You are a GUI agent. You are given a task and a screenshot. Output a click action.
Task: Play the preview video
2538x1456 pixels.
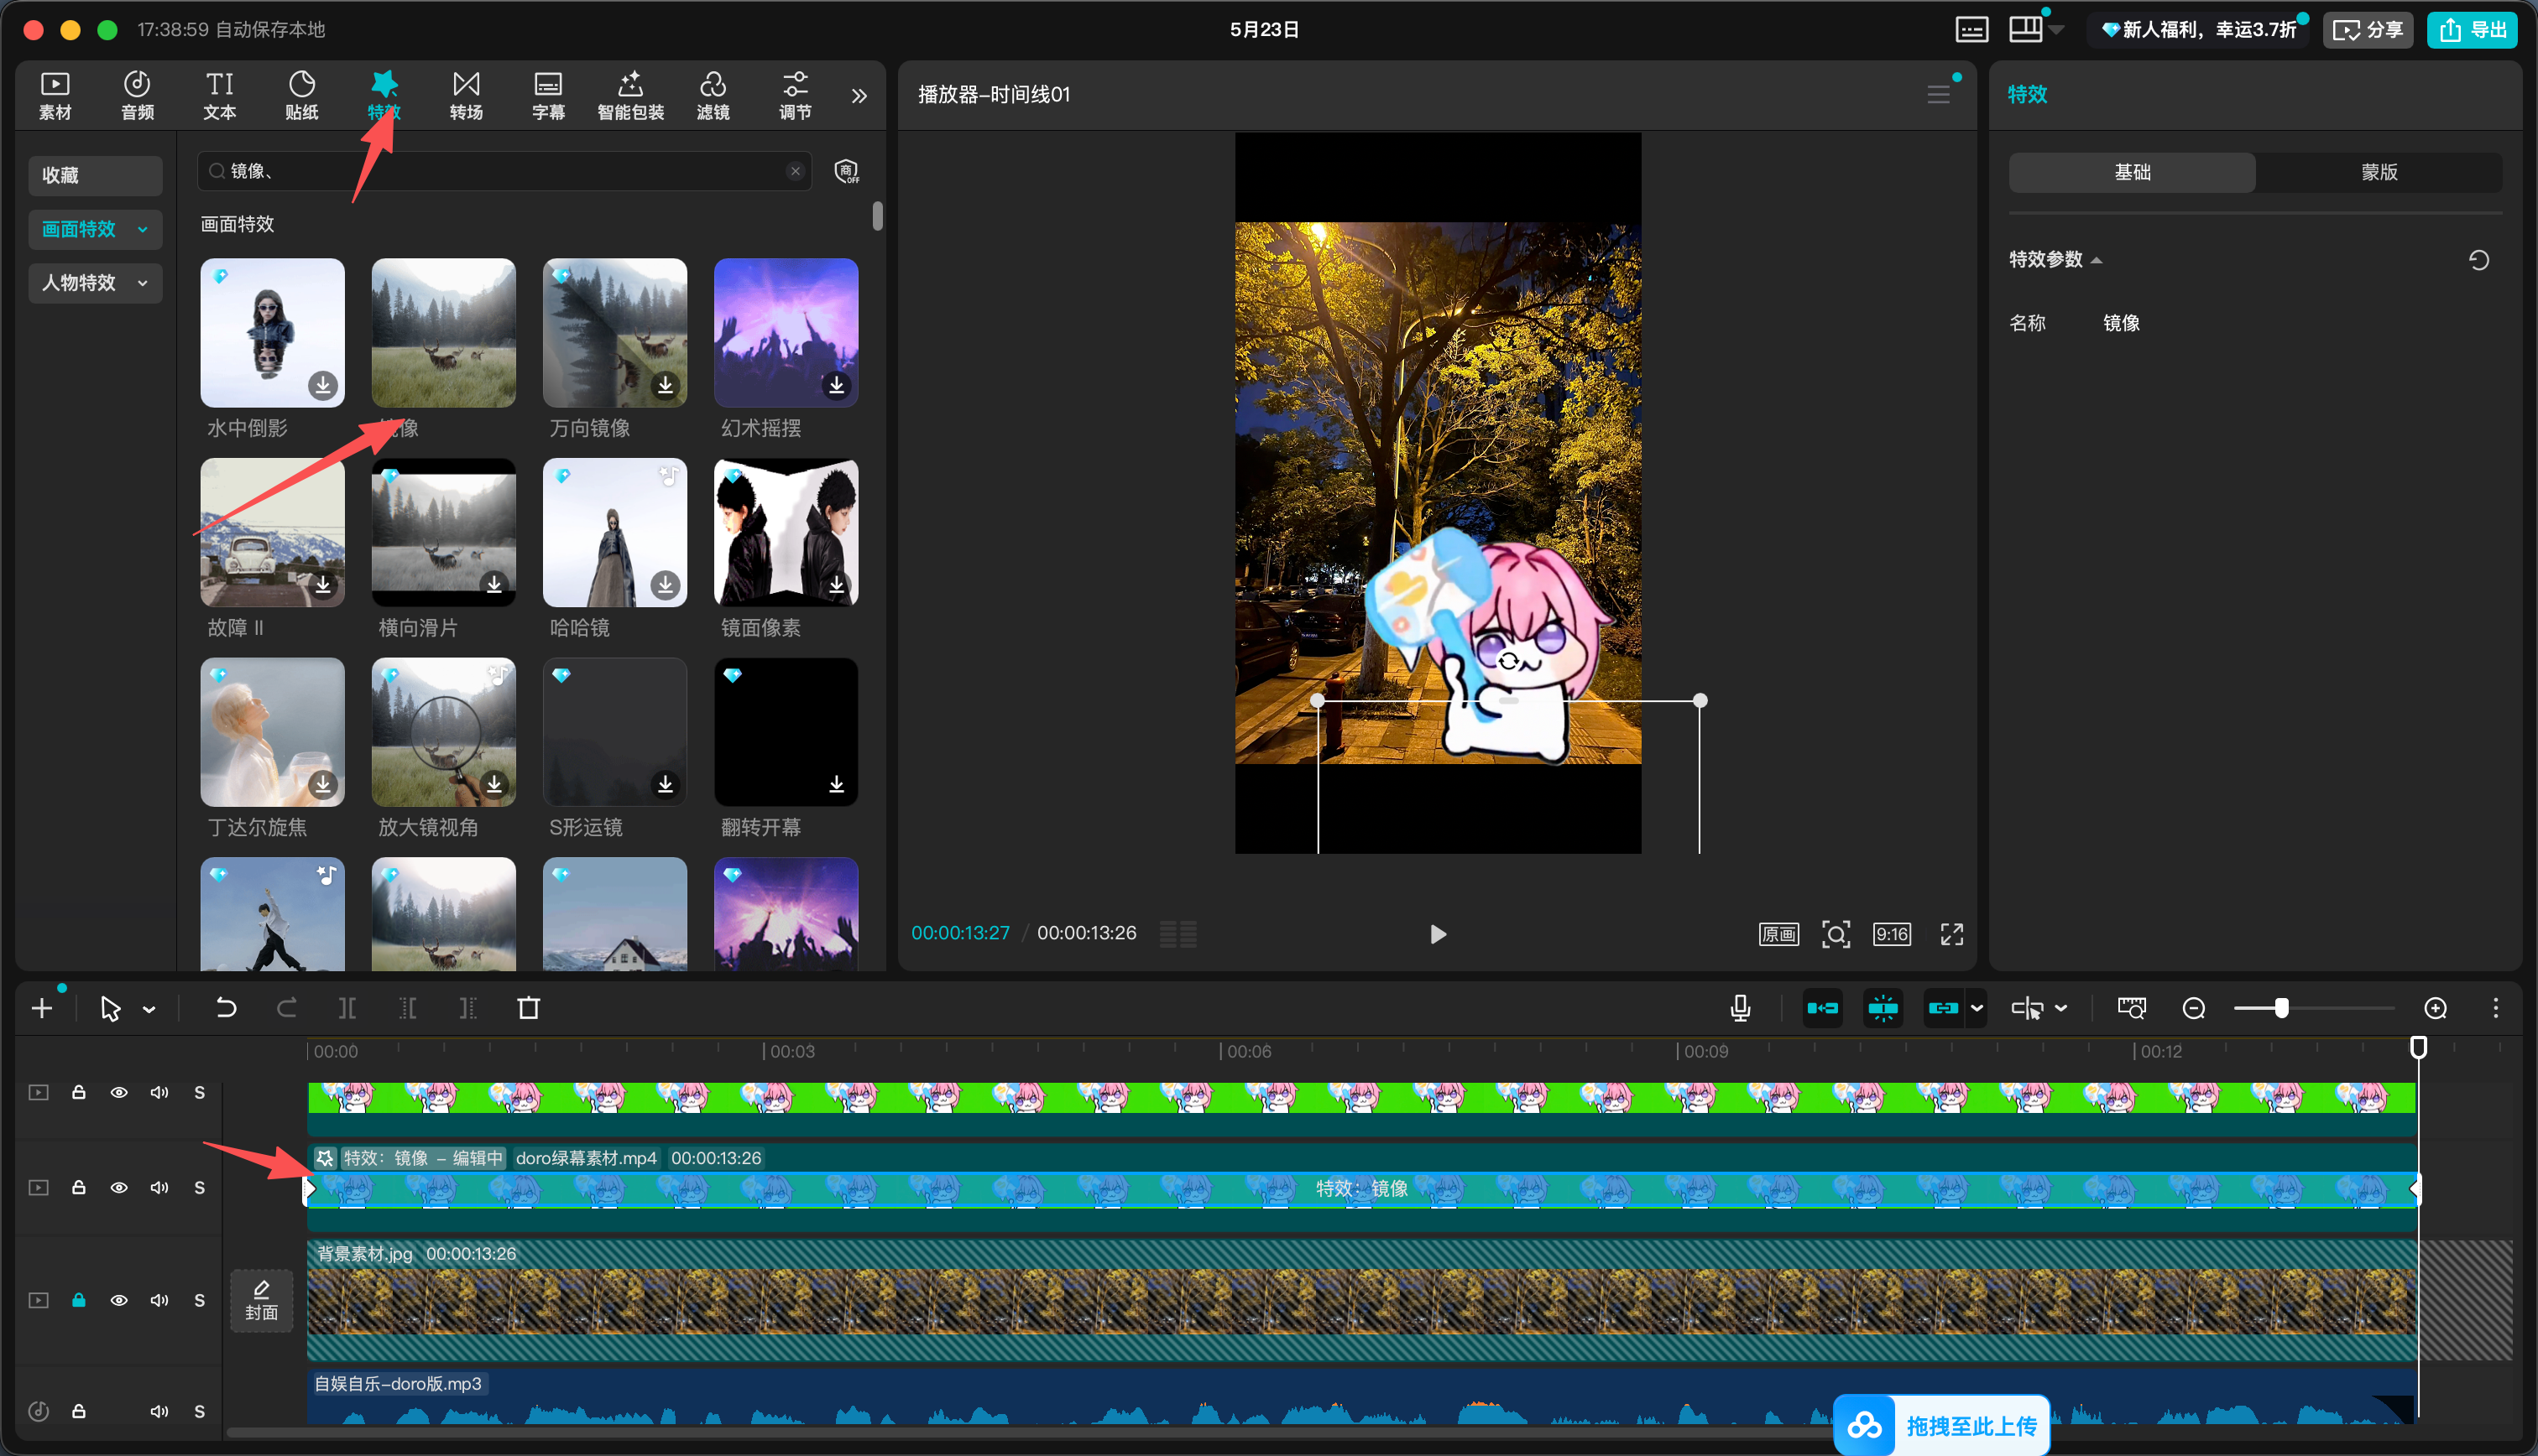point(1438,934)
